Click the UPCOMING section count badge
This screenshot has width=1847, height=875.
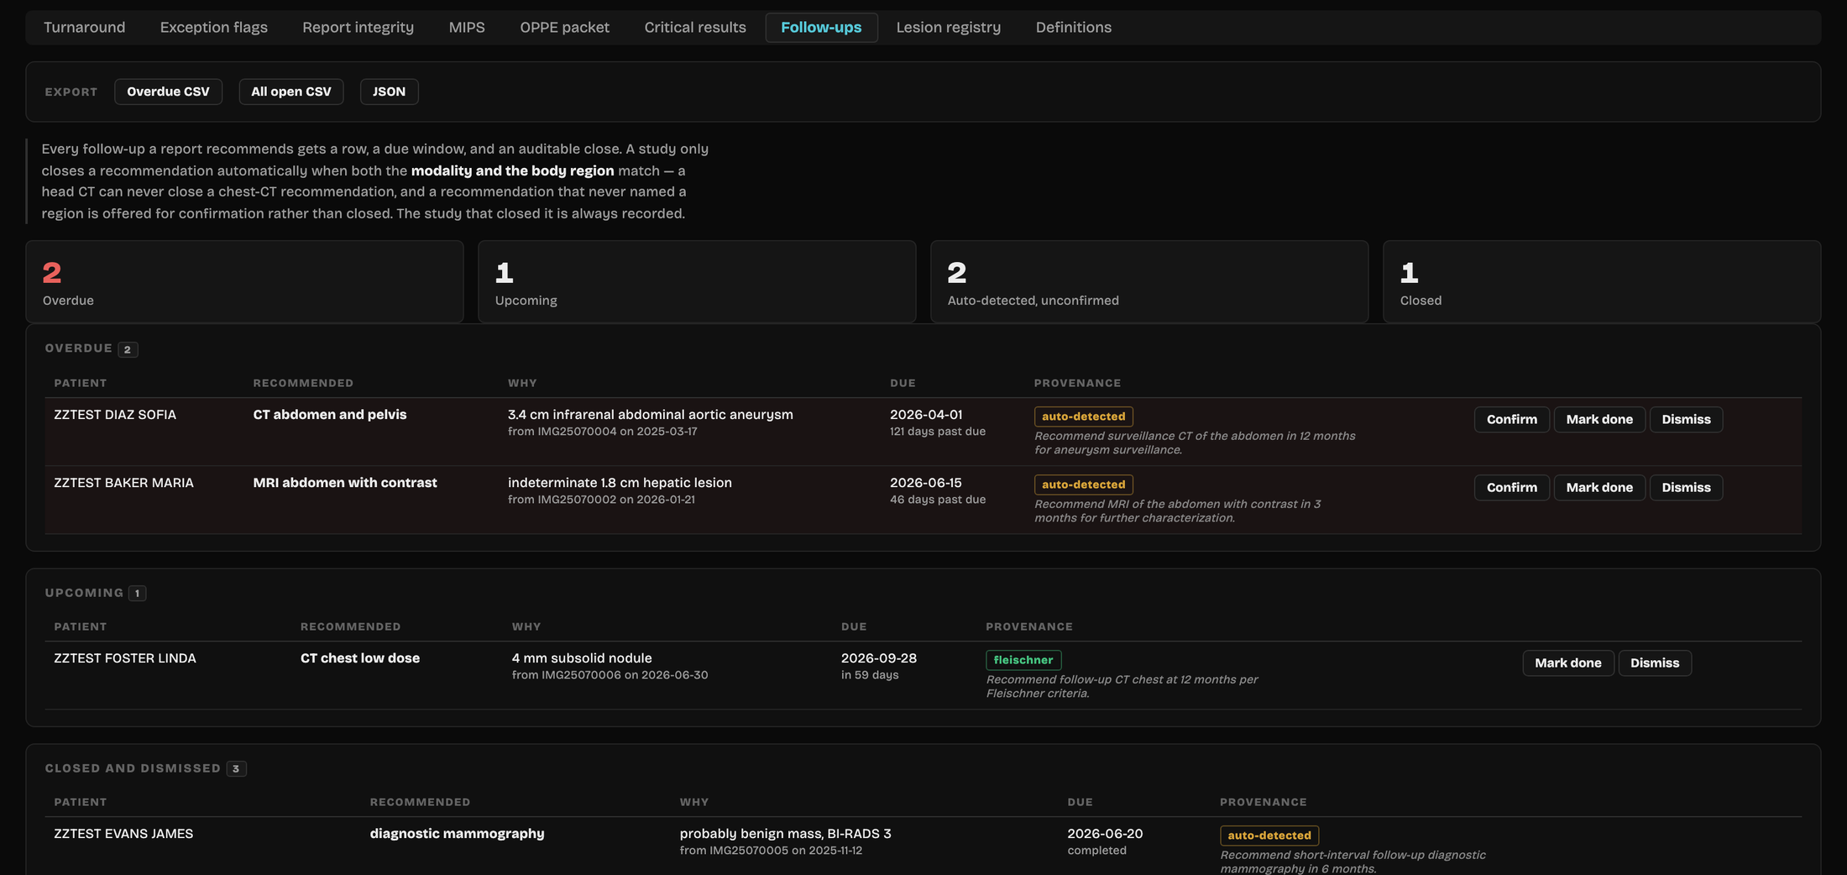(x=137, y=594)
